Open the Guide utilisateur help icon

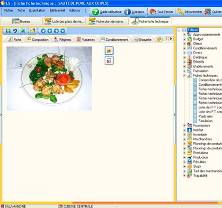coord(95,12)
